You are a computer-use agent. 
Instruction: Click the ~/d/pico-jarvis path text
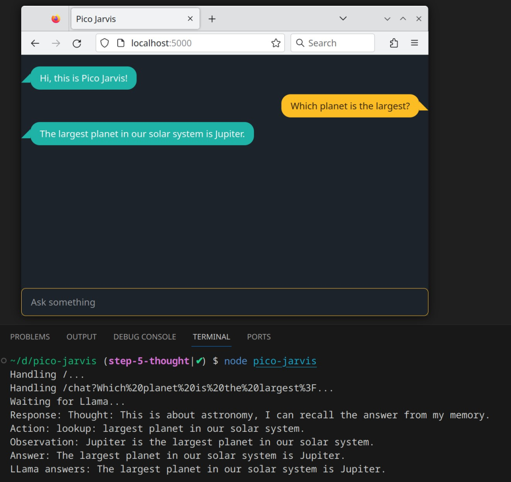click(54, 361)
